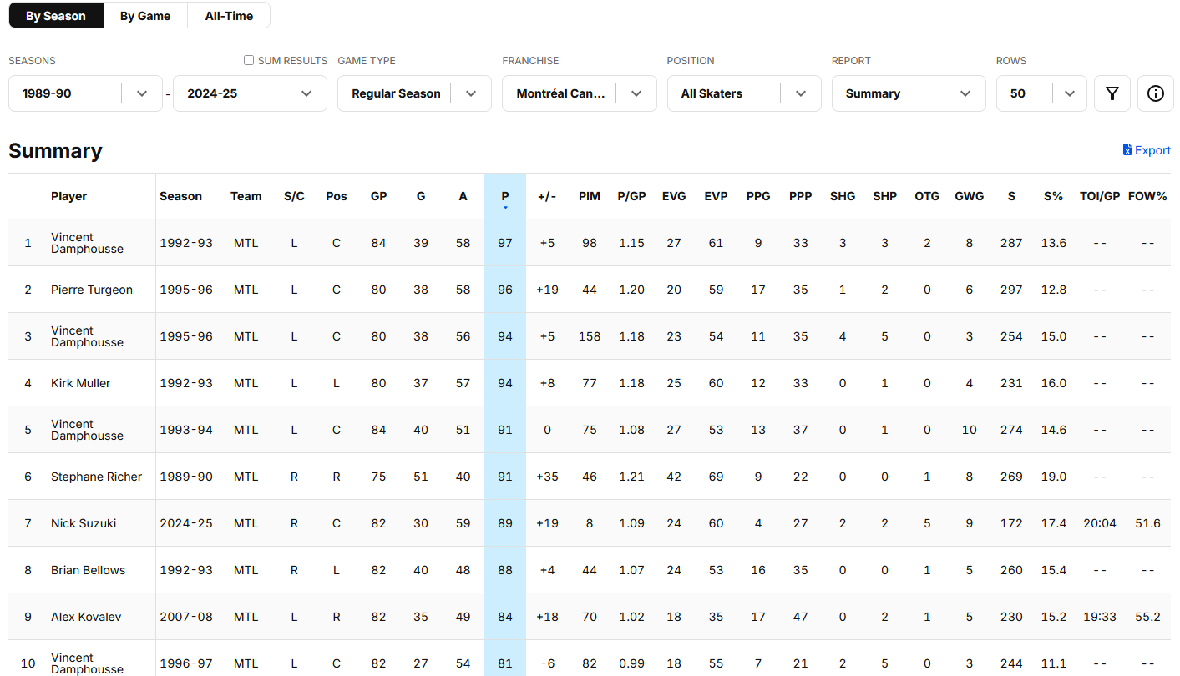
Task: Open Stephane Richer player link
Action: click(x=97, y=477)
